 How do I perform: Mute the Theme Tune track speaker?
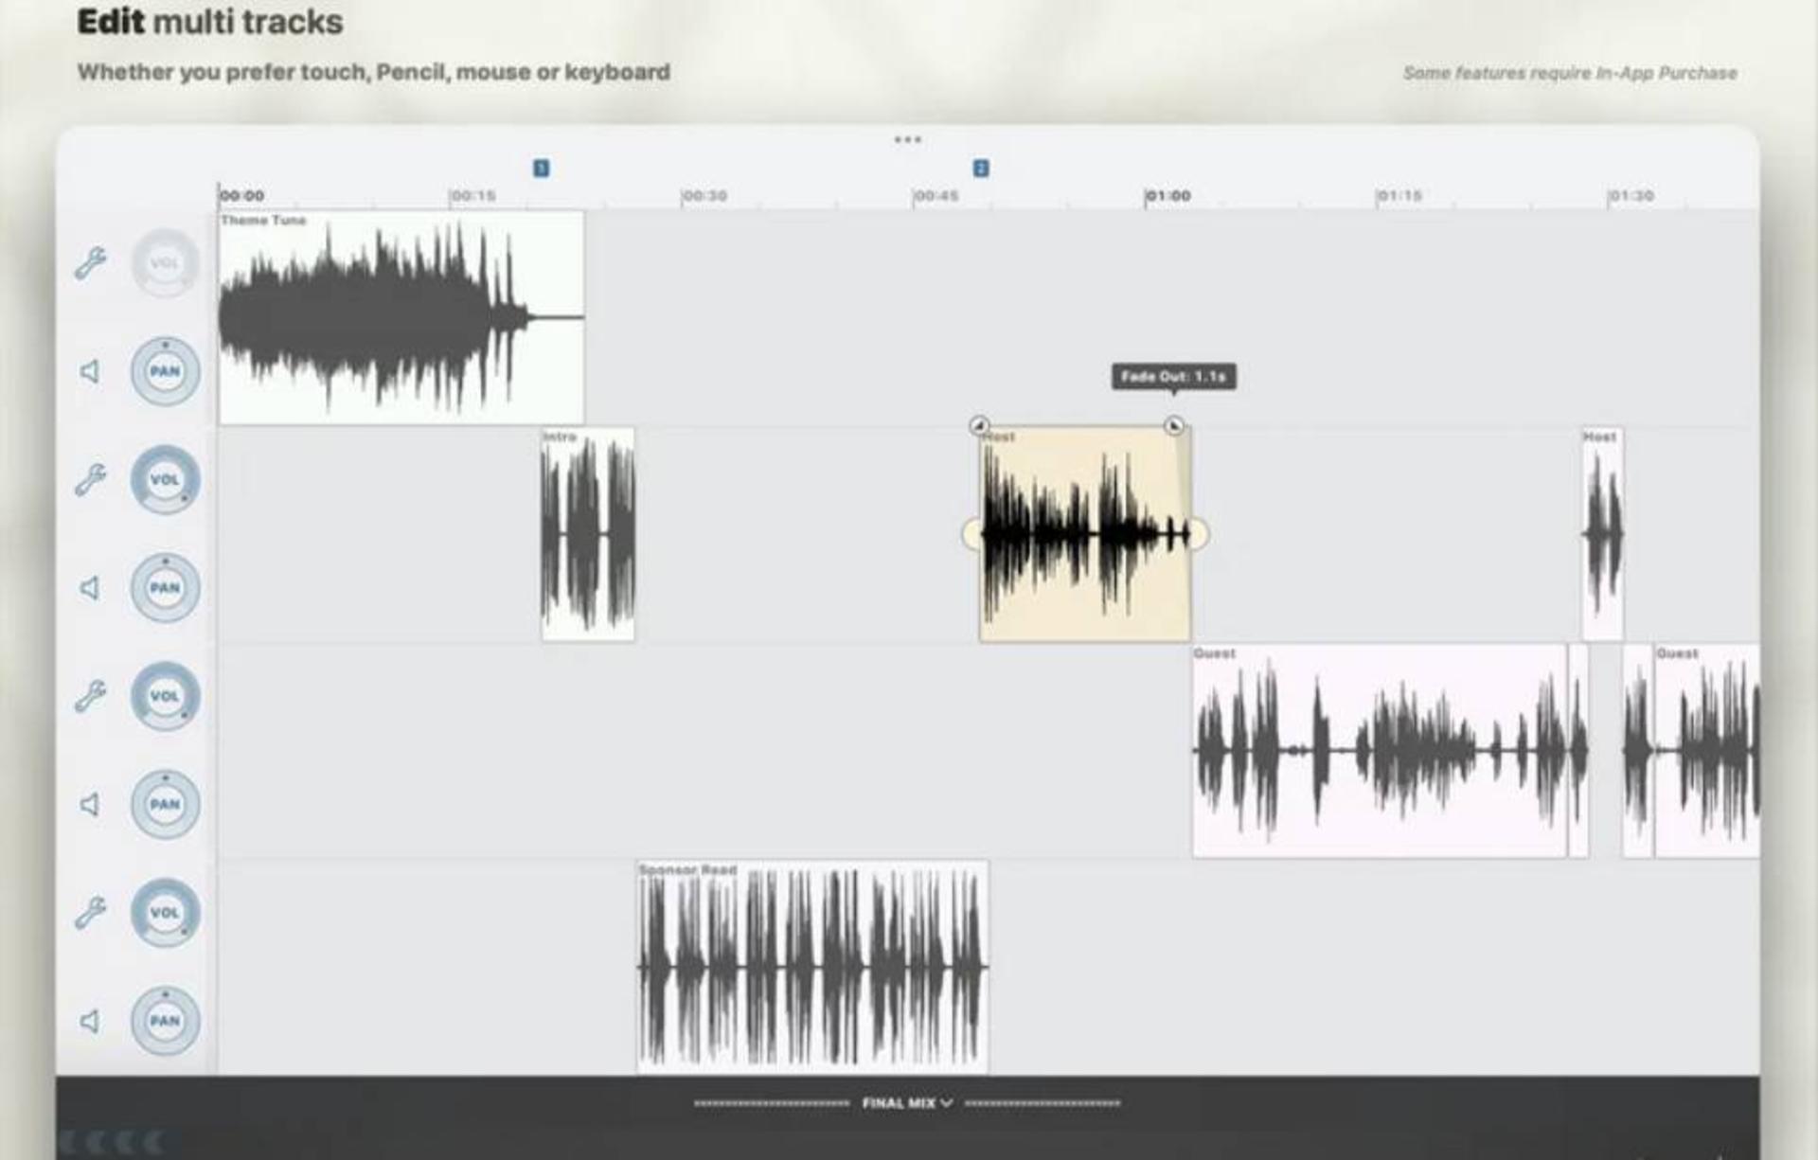coord(90,371)
